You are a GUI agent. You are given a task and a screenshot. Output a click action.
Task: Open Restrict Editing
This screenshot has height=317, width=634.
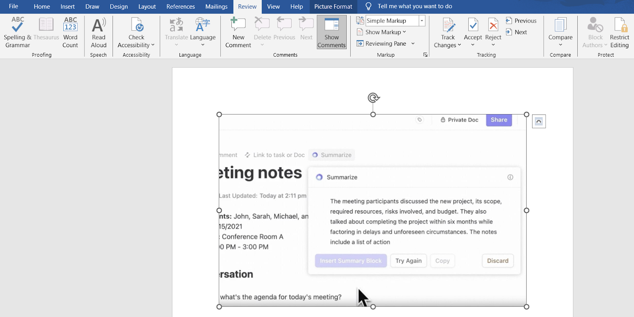pos(619,32)
